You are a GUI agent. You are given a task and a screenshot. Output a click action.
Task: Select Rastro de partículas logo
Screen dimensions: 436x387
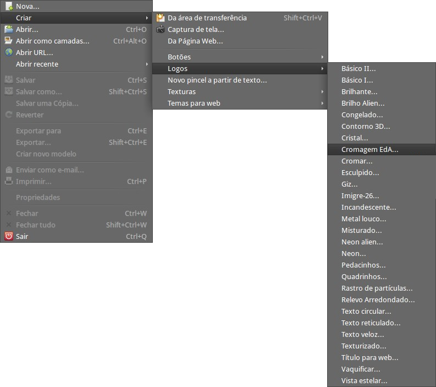377,288
